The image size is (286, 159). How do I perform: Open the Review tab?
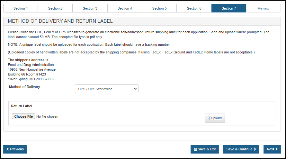click(264, 8)
